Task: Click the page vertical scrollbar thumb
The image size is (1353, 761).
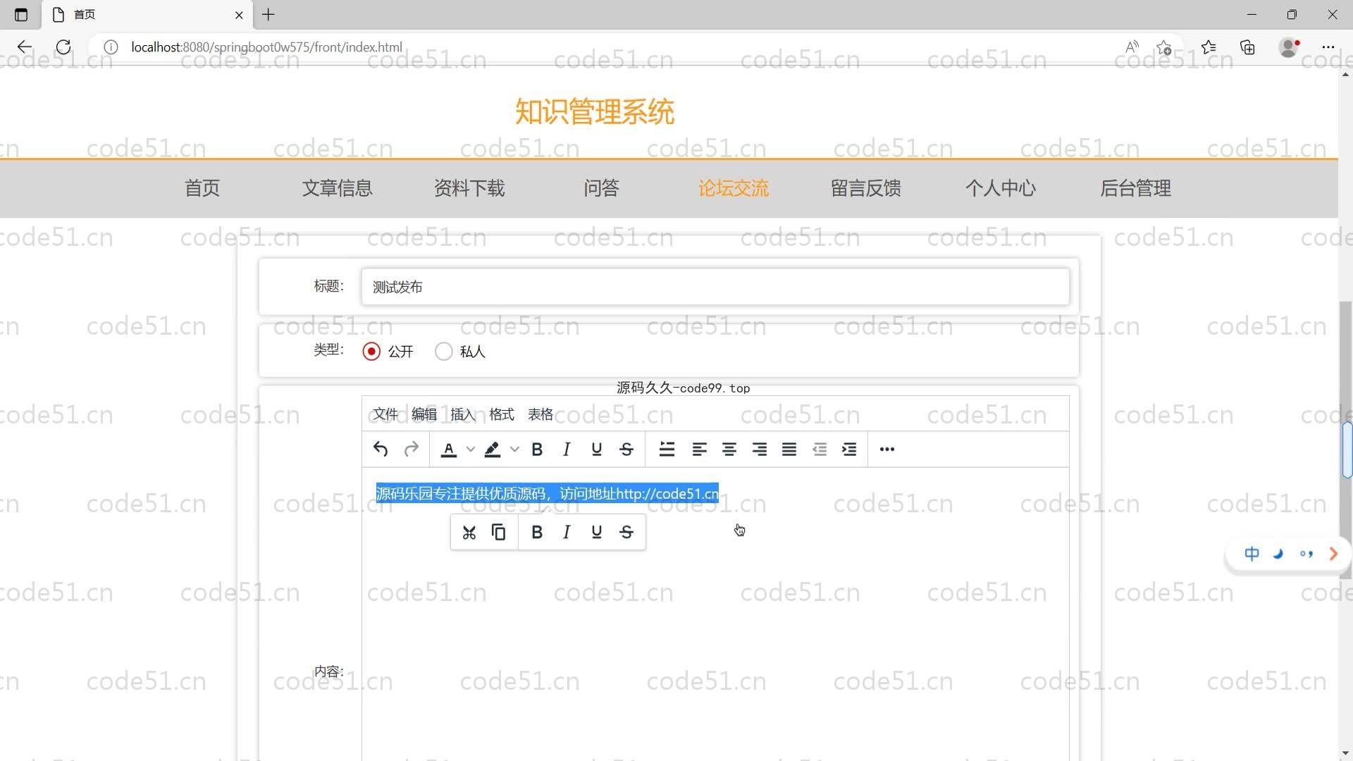Action: (1346, 440)
